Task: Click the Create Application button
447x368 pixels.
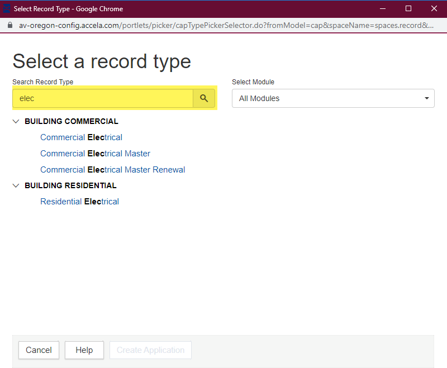Action: pyautogui.click(x=150, y=350)
